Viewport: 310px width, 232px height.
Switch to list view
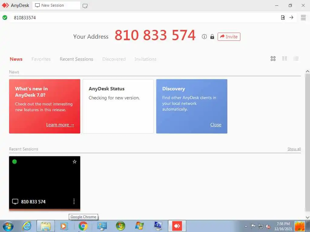pos(296,58)
